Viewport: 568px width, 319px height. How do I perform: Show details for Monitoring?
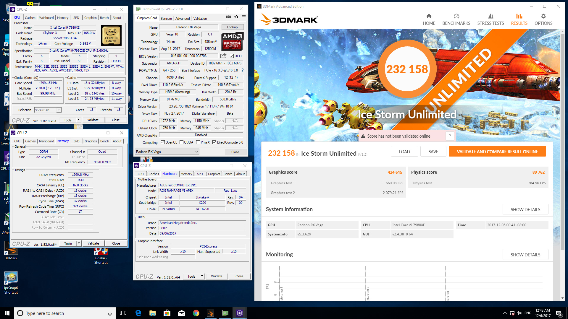[x=525, y=255]
